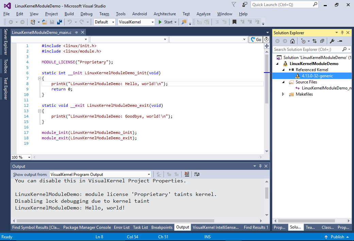
Task: Expand the Makefiles folder
Action: click(283, 94)
